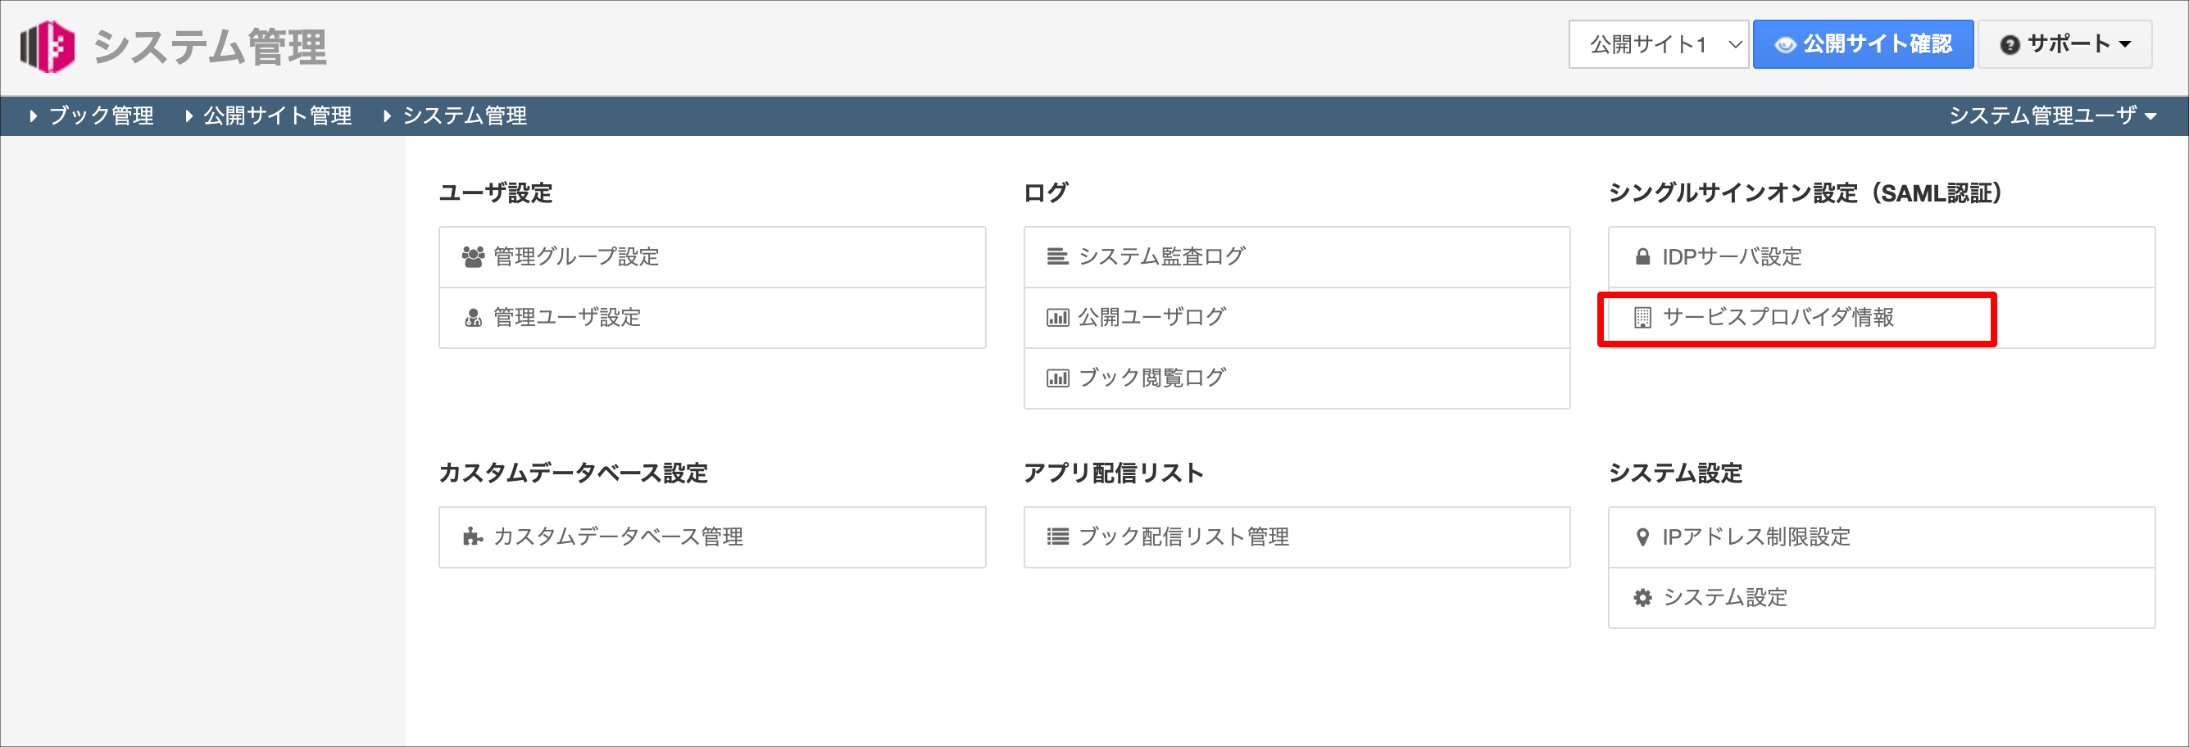The width and height of the screenshot is (2189, 747).
Task: Click the 公開サイト確認 blue button
Action: pos(1863,44)
